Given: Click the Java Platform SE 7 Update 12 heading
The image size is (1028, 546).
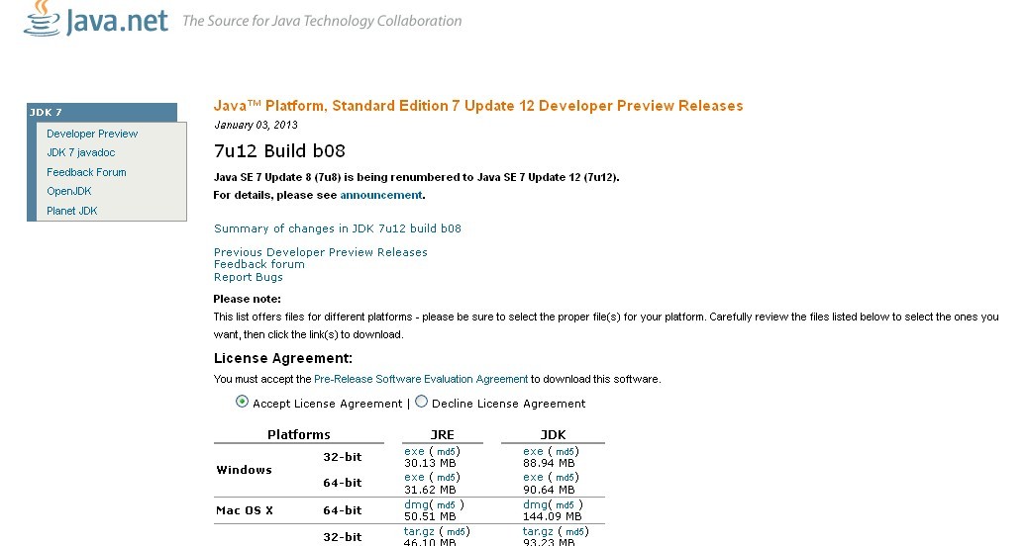Looking at the screenshot, I should tap(477, 106).
